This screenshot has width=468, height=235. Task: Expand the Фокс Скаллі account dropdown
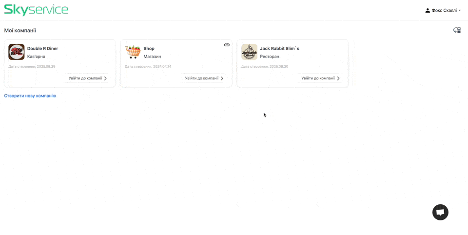pyautogui.click(x=443, y=10)
